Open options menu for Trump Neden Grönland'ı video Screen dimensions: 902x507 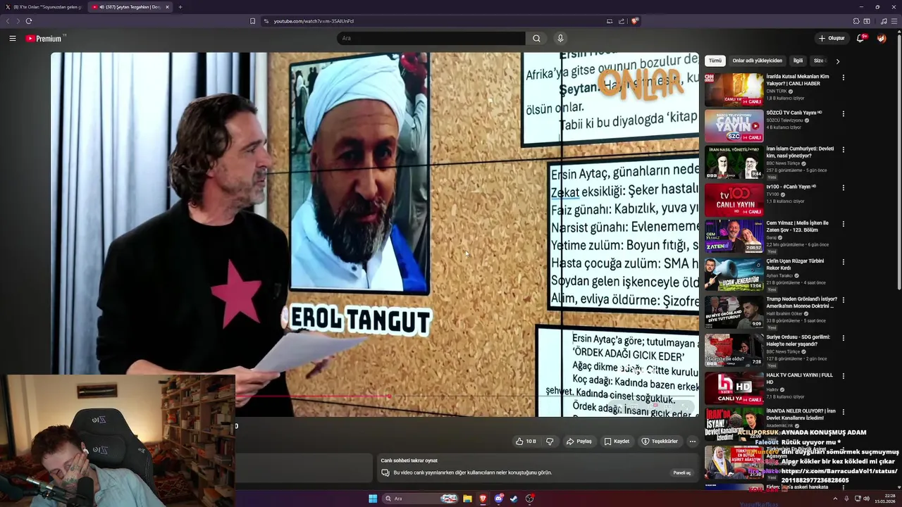point(843,300)
